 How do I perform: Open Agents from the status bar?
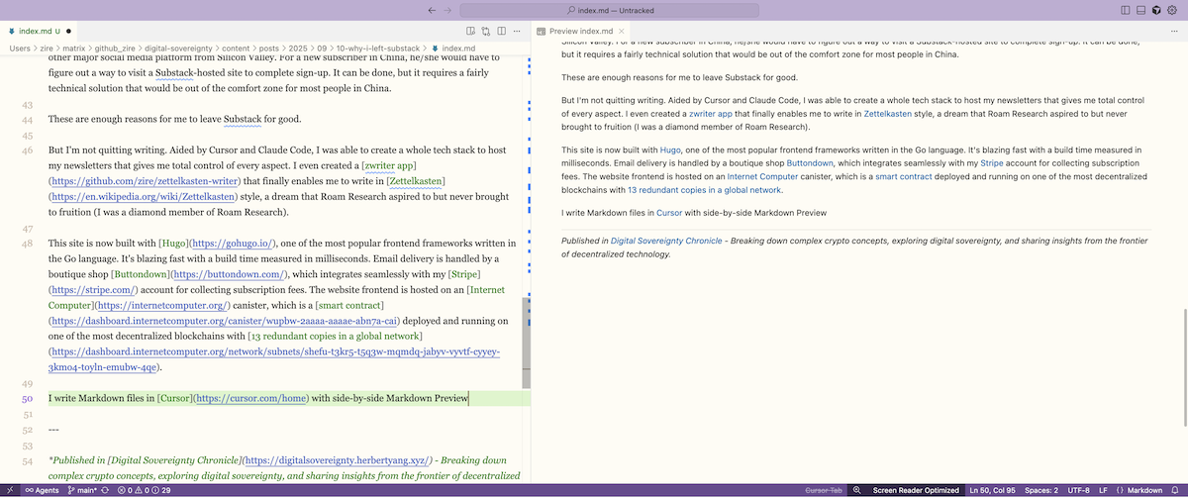[x=44, y=490]
